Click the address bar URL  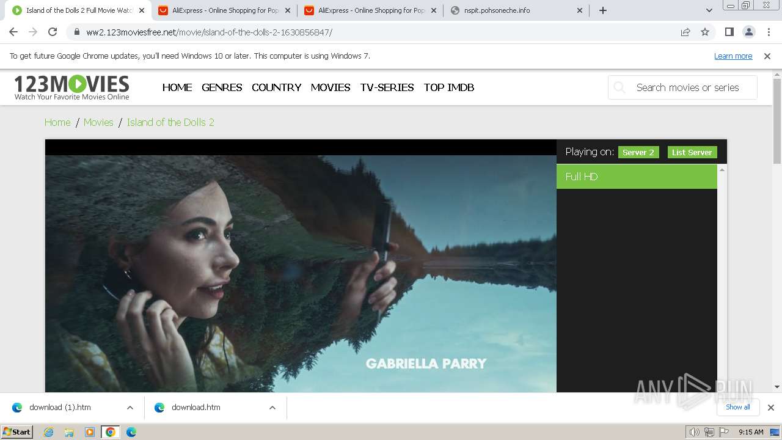coord(209,32)
